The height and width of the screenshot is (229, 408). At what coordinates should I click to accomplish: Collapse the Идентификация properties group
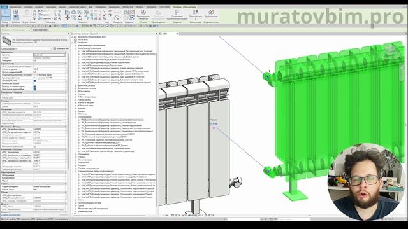coord(66,172)
